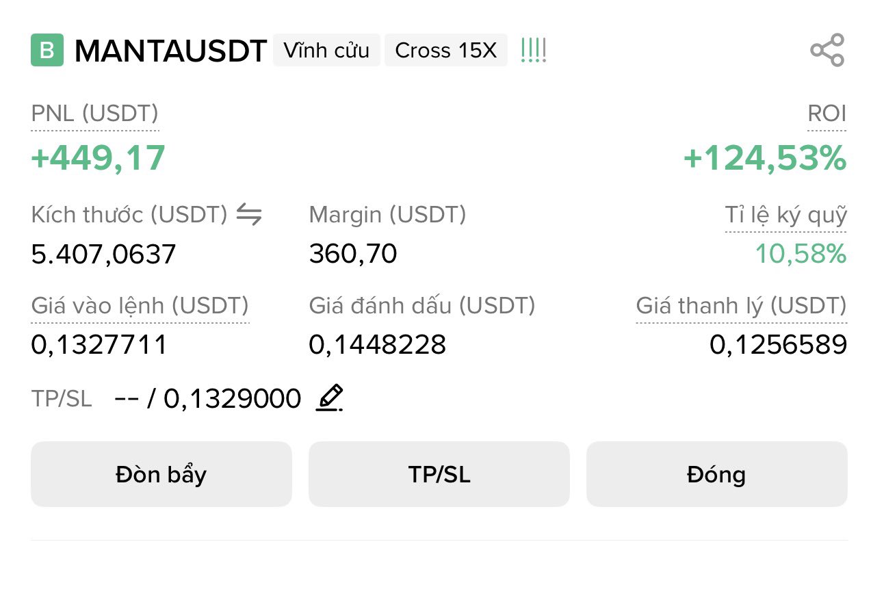Tap the ROI label for details
Screen dimensions: 871x598
click(x=827, y=114)
